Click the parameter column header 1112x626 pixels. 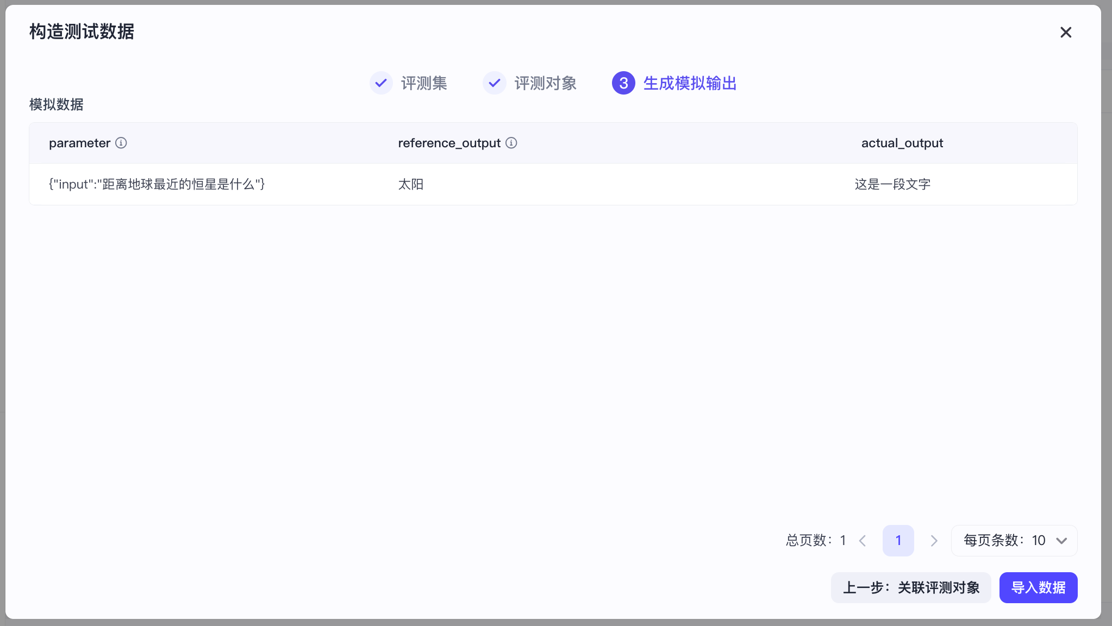pos(80,143)
